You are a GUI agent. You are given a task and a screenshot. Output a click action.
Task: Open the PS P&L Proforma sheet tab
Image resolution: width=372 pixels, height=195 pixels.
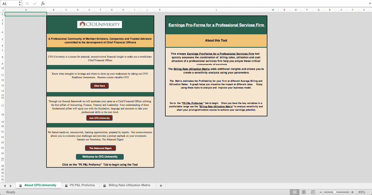tap(80, 185)
